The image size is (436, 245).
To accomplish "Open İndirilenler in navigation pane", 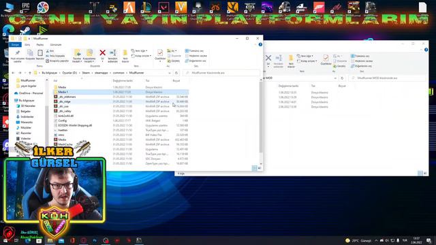I will tap(25, 116).
